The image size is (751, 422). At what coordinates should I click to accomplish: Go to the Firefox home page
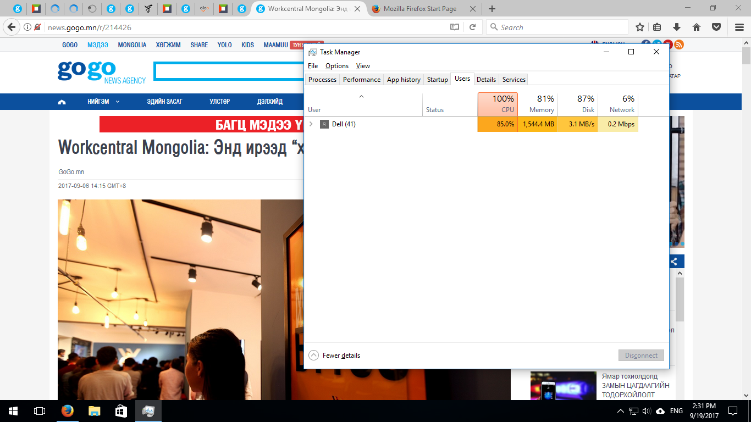pyautogui.click(x=697, y=27)
